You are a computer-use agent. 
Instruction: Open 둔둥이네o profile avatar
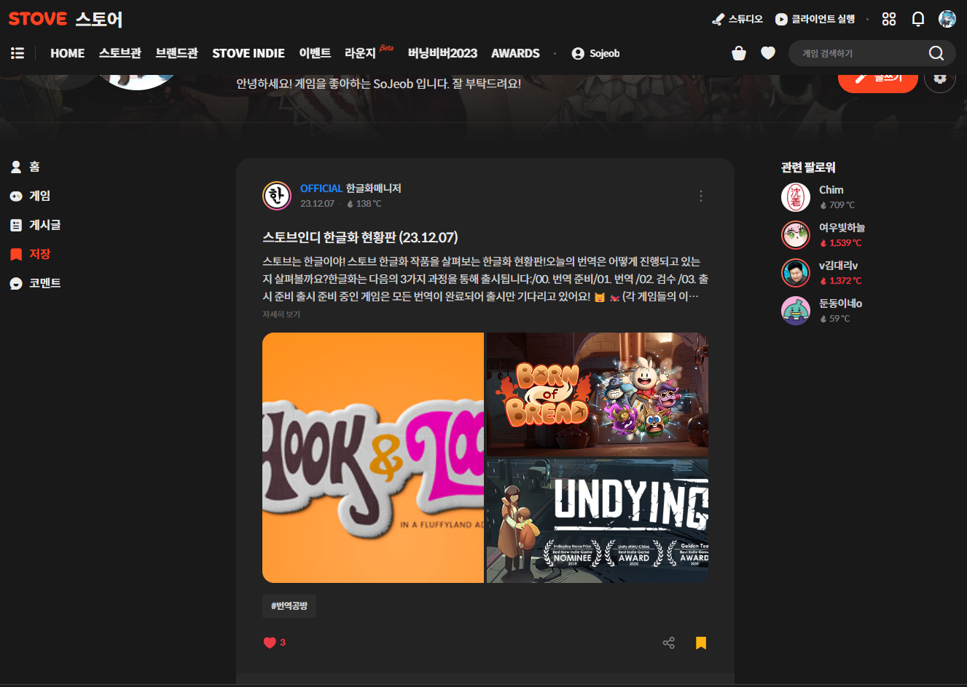pyautogui.click(x=796, y=311)
